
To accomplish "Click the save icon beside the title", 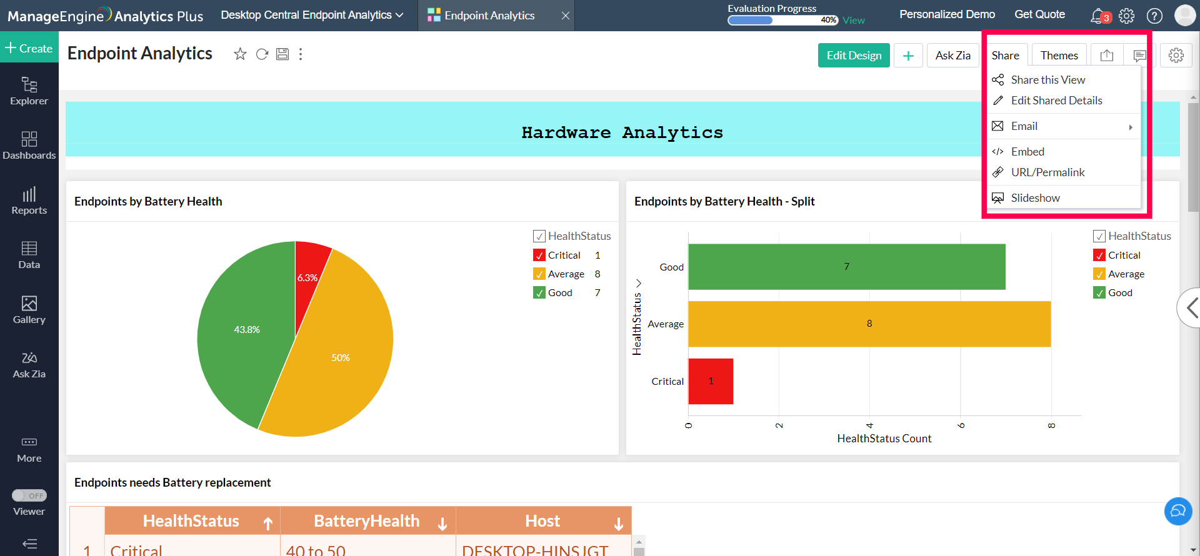I will 282,54.
